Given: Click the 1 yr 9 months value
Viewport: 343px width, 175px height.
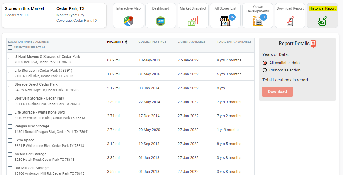Looking at the screenshot, I should coord(228,130).
